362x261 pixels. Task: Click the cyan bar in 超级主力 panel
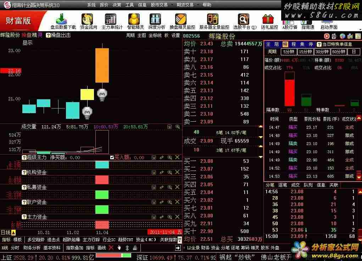tap(102, 165)
